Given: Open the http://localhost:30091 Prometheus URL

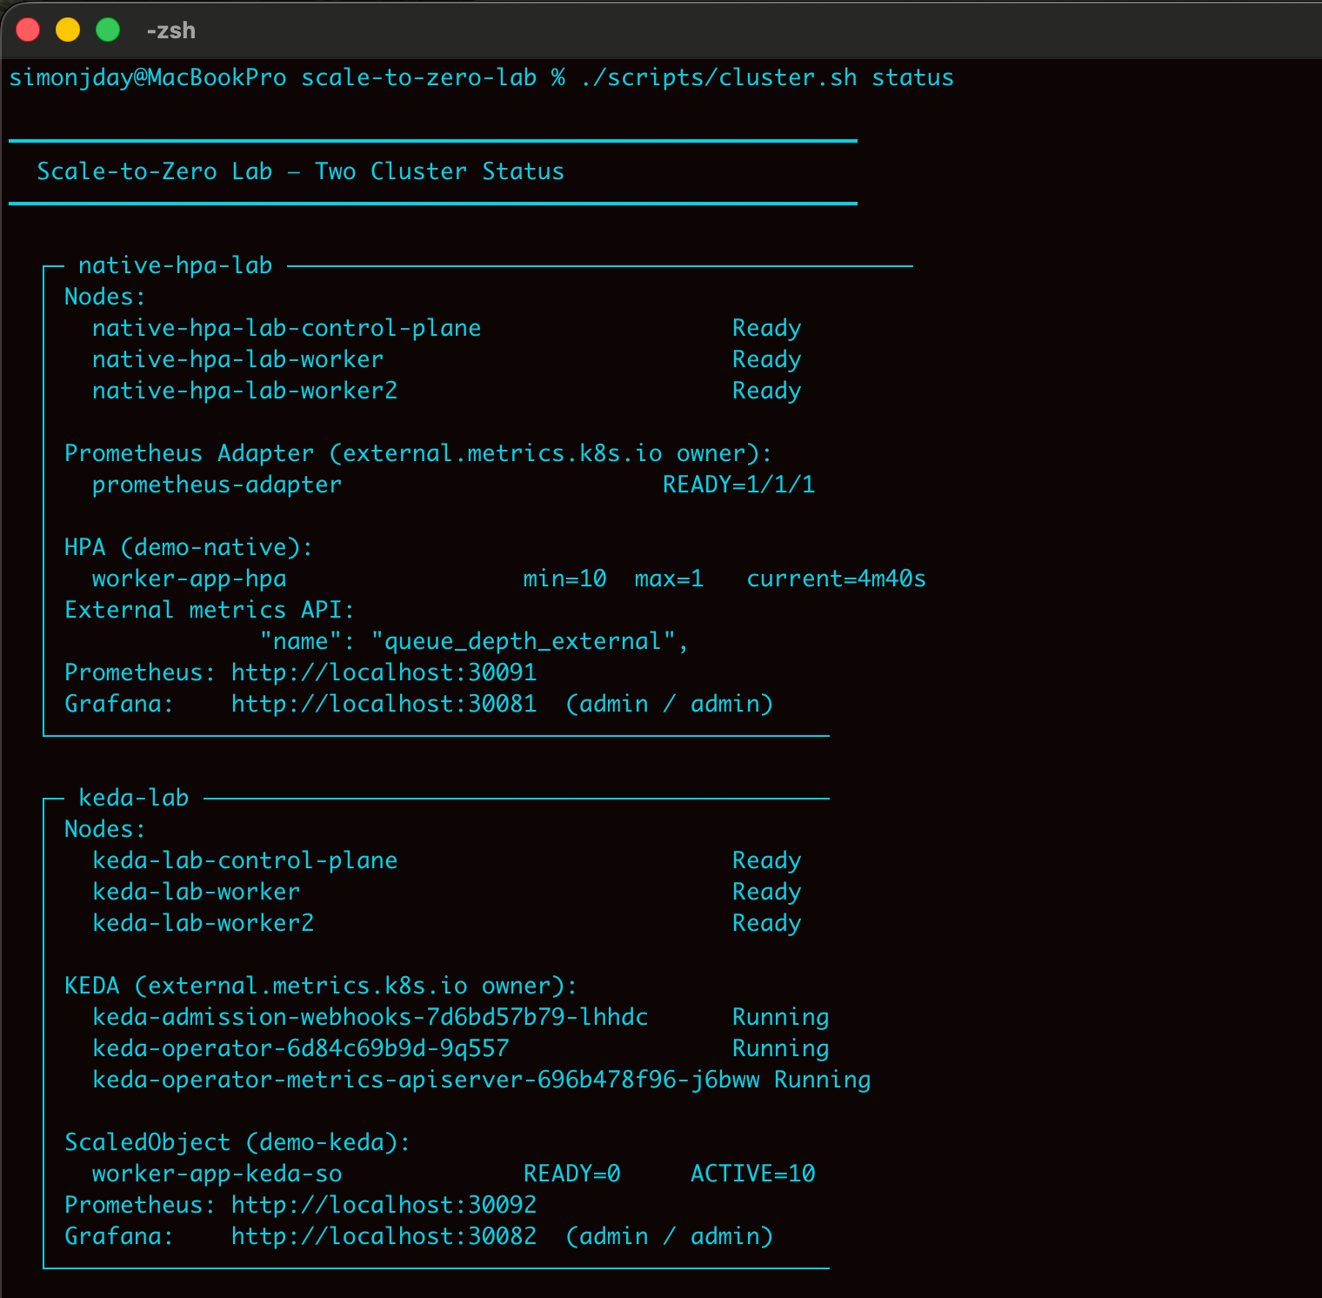Looking at the screenshot, I should (384, 672).
